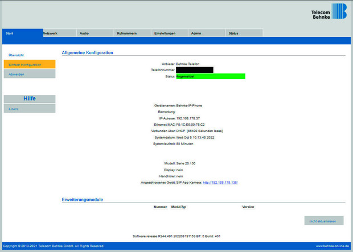Open the Admin tab
Viewport: 353px width, 252px height.
(x=206, y=33)
